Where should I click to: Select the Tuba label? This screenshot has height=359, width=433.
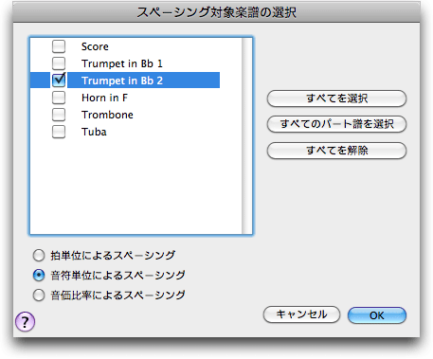94,132
